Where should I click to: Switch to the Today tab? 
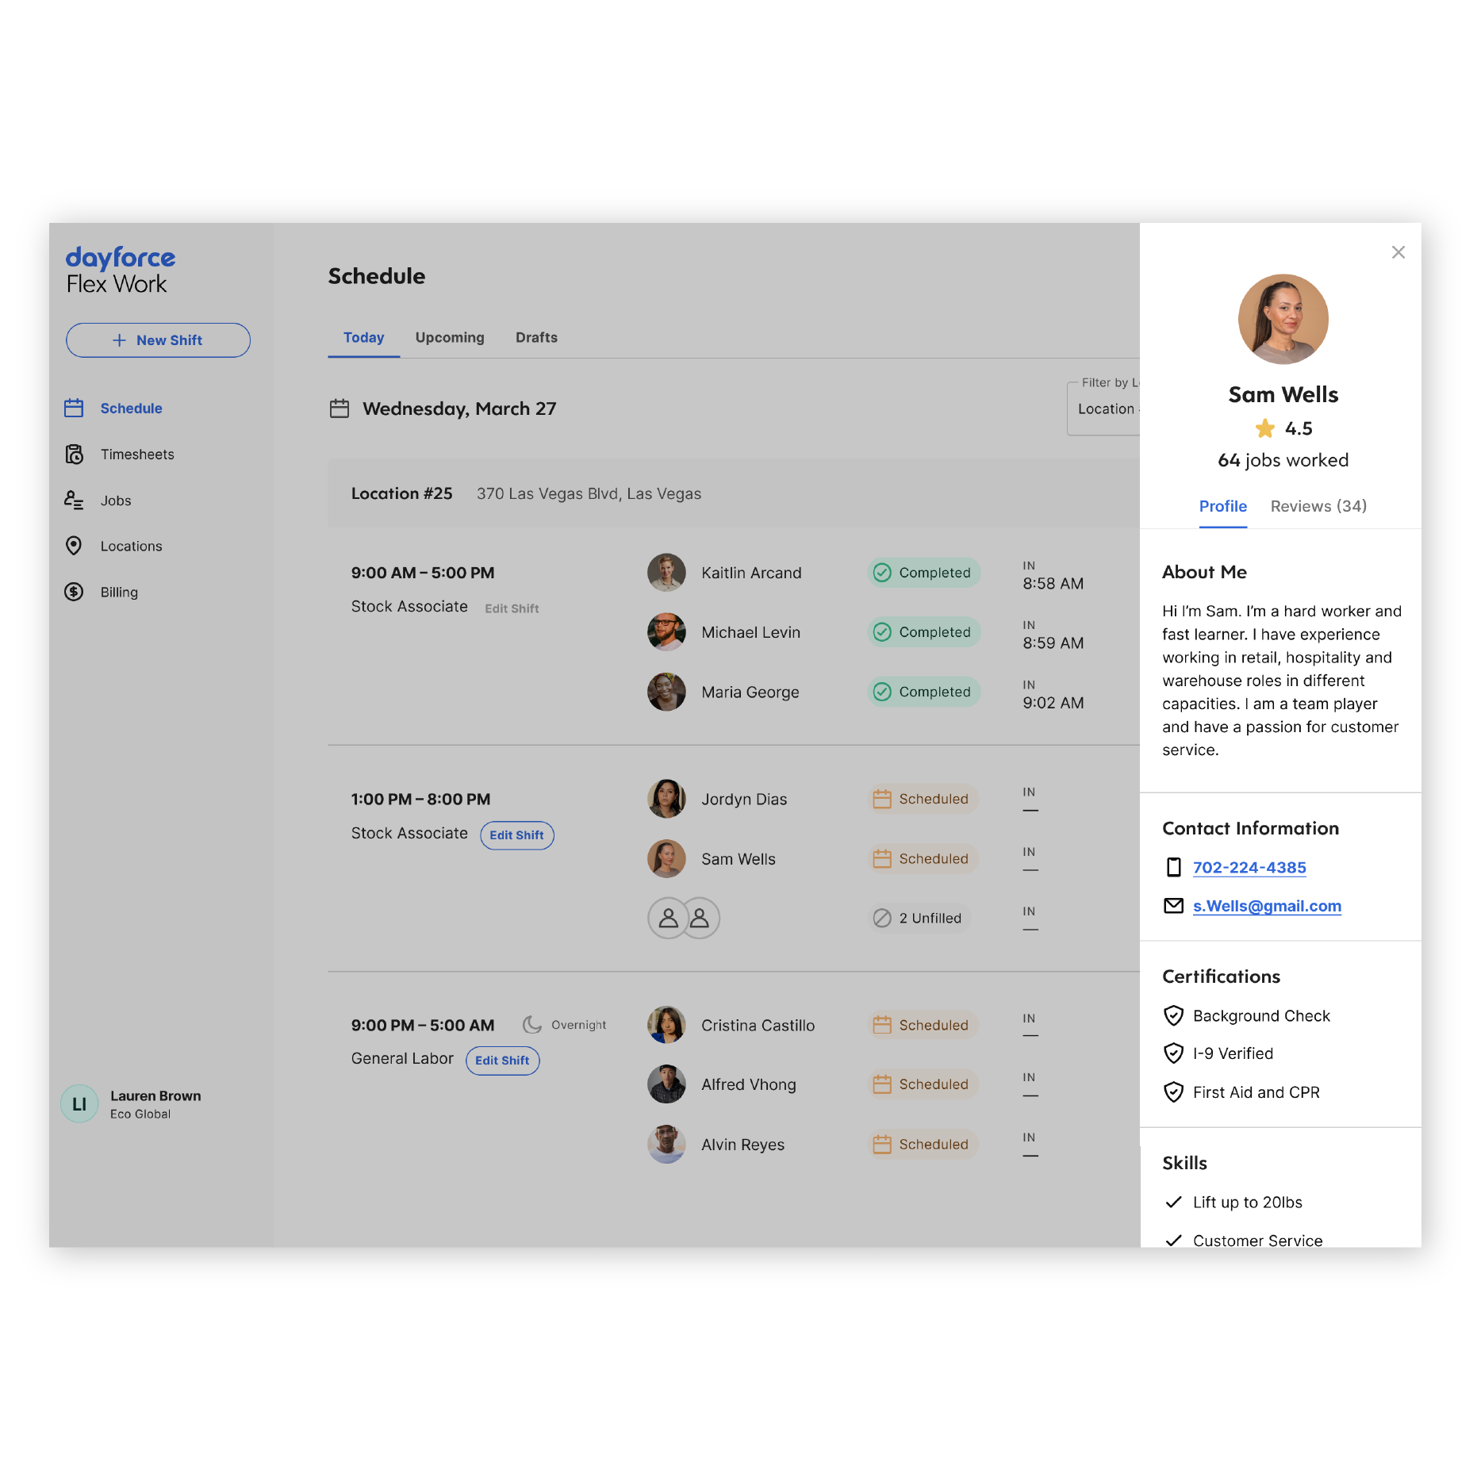[363, 338]
